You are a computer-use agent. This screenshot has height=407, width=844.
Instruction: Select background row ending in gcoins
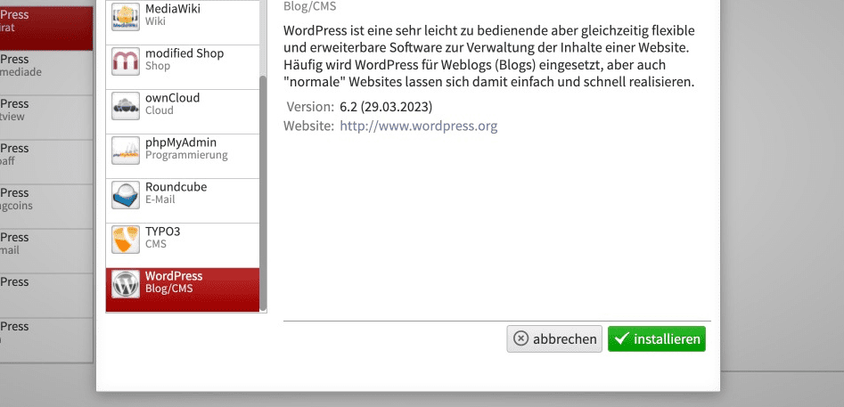coord(46,207)
